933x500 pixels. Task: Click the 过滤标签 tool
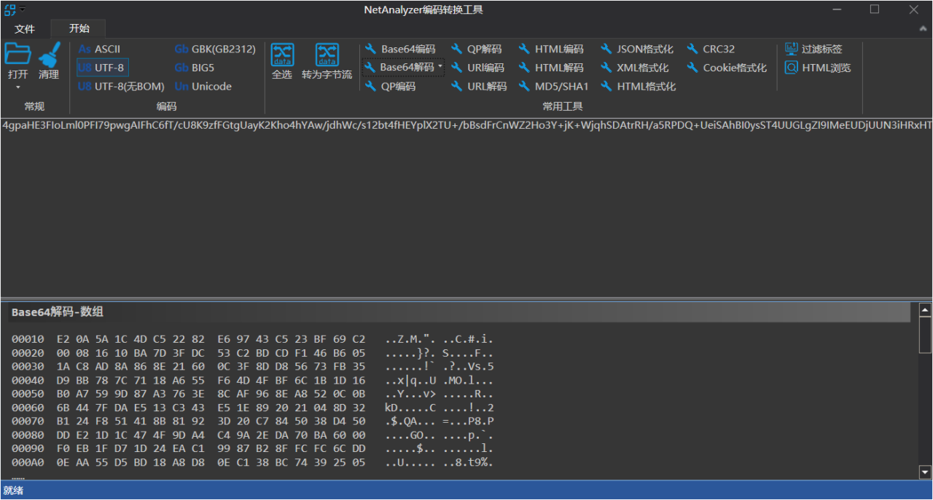coord(813,49)
